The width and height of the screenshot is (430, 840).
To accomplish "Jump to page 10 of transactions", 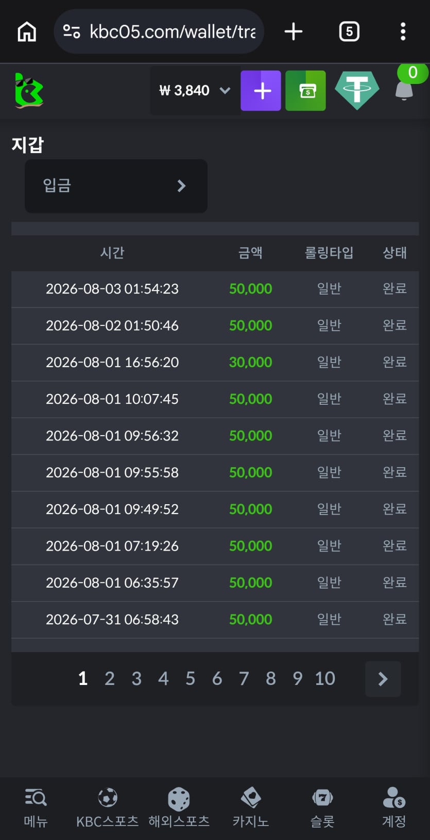I will coord(325,679).
